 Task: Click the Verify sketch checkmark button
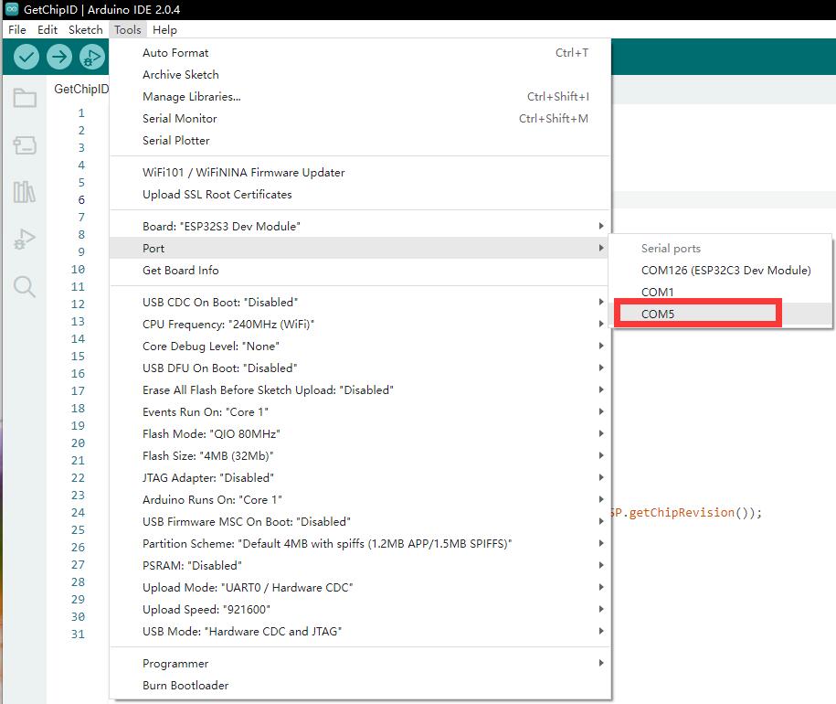tap(26, 57)
